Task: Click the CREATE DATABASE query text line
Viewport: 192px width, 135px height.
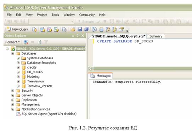Action: pyautogui.click(x=125, y=41)
